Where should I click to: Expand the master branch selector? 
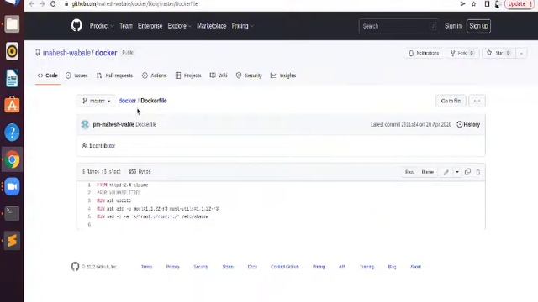[x=96, y=101]
